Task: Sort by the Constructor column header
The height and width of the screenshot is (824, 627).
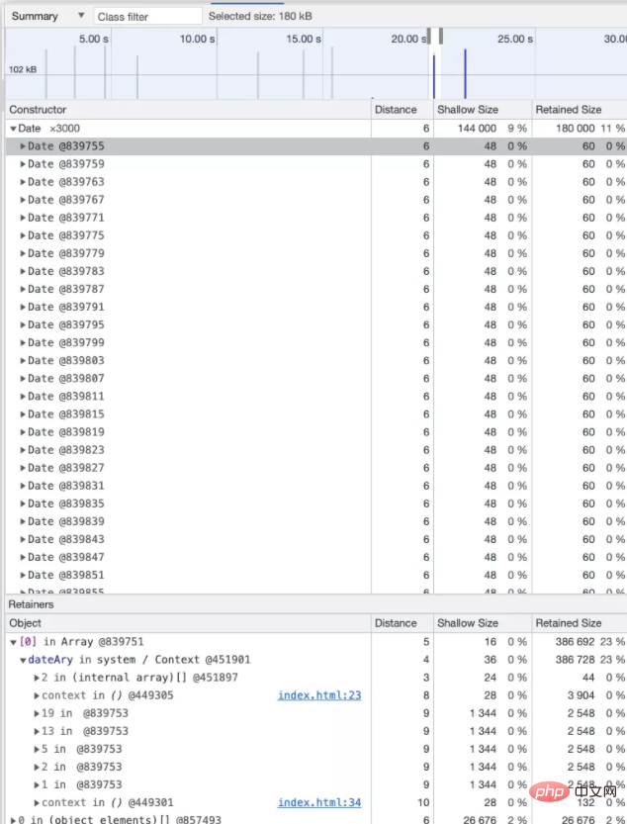Action: [188, 110]
